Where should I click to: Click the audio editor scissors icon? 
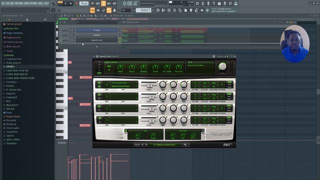coord(202,3)
